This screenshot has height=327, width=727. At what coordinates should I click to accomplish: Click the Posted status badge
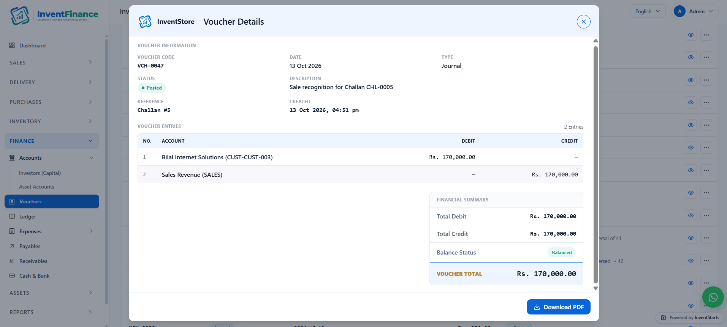(x=152, y=88)
